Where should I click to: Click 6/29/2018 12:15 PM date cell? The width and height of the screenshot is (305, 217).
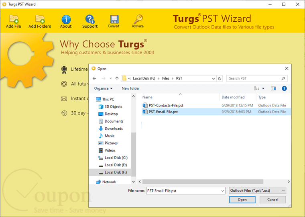237,105
